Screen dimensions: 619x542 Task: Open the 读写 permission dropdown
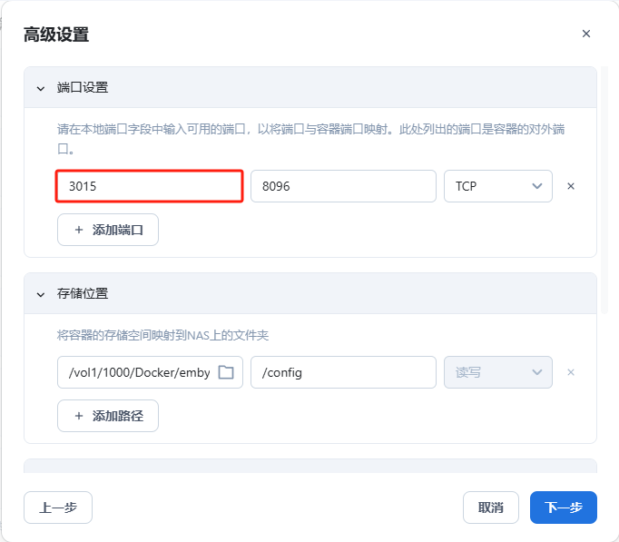click(x=497, y=372)
